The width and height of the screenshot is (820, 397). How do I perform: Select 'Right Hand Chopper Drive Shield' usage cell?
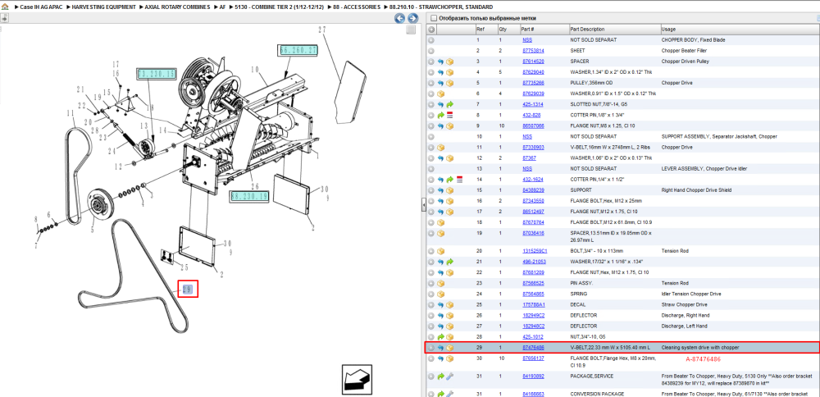click(697, 190)
